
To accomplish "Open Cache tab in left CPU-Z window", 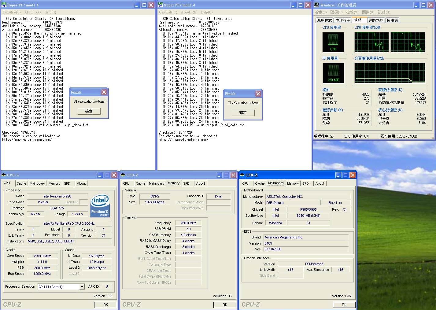I will pyautogui.click(x=21, y=183).
